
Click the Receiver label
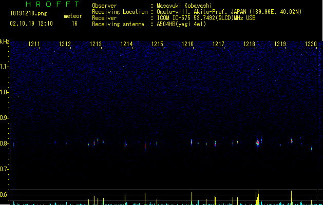tap(104, 18)
